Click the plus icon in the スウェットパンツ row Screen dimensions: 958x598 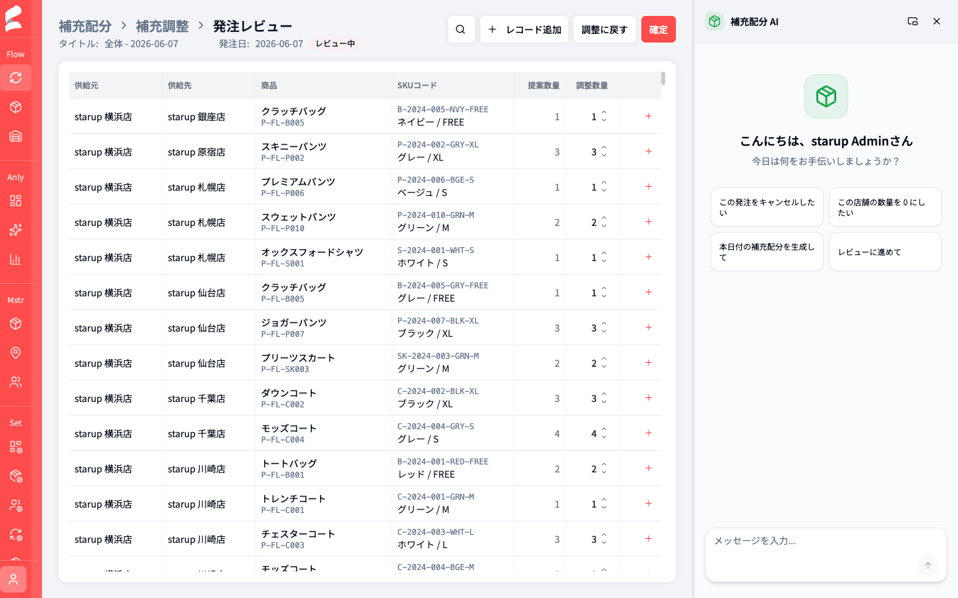click(649, 222)
